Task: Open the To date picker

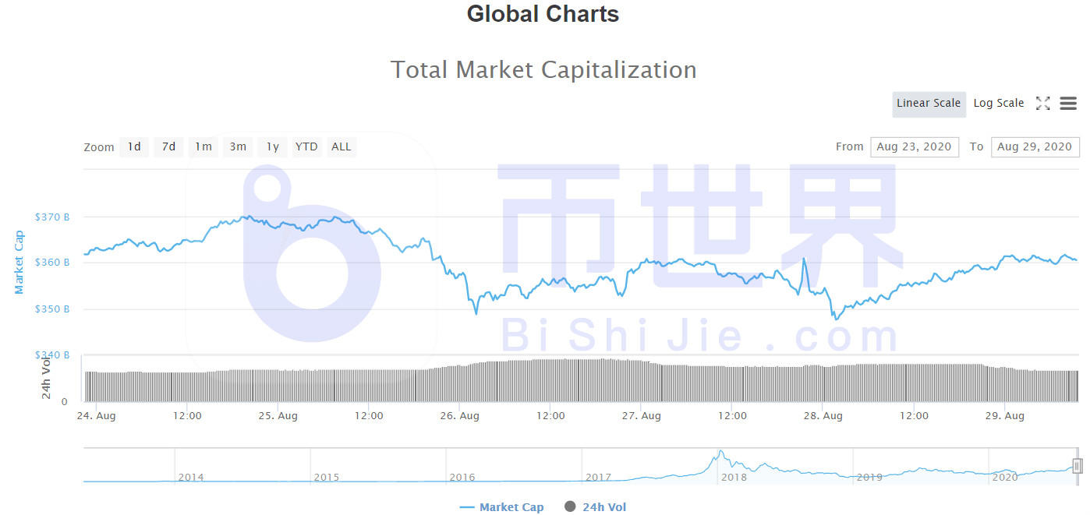Action: [x=1035, y=146]
